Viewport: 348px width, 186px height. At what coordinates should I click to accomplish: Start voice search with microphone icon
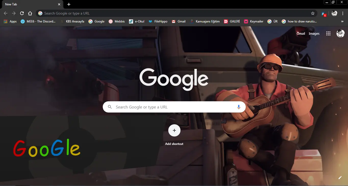[239, 107]
